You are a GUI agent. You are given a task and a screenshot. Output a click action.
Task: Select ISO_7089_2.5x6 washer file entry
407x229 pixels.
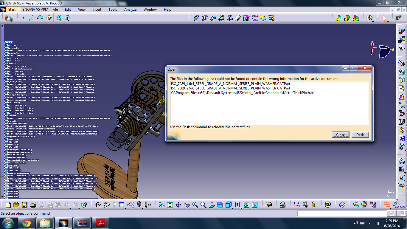click(230, 88)
